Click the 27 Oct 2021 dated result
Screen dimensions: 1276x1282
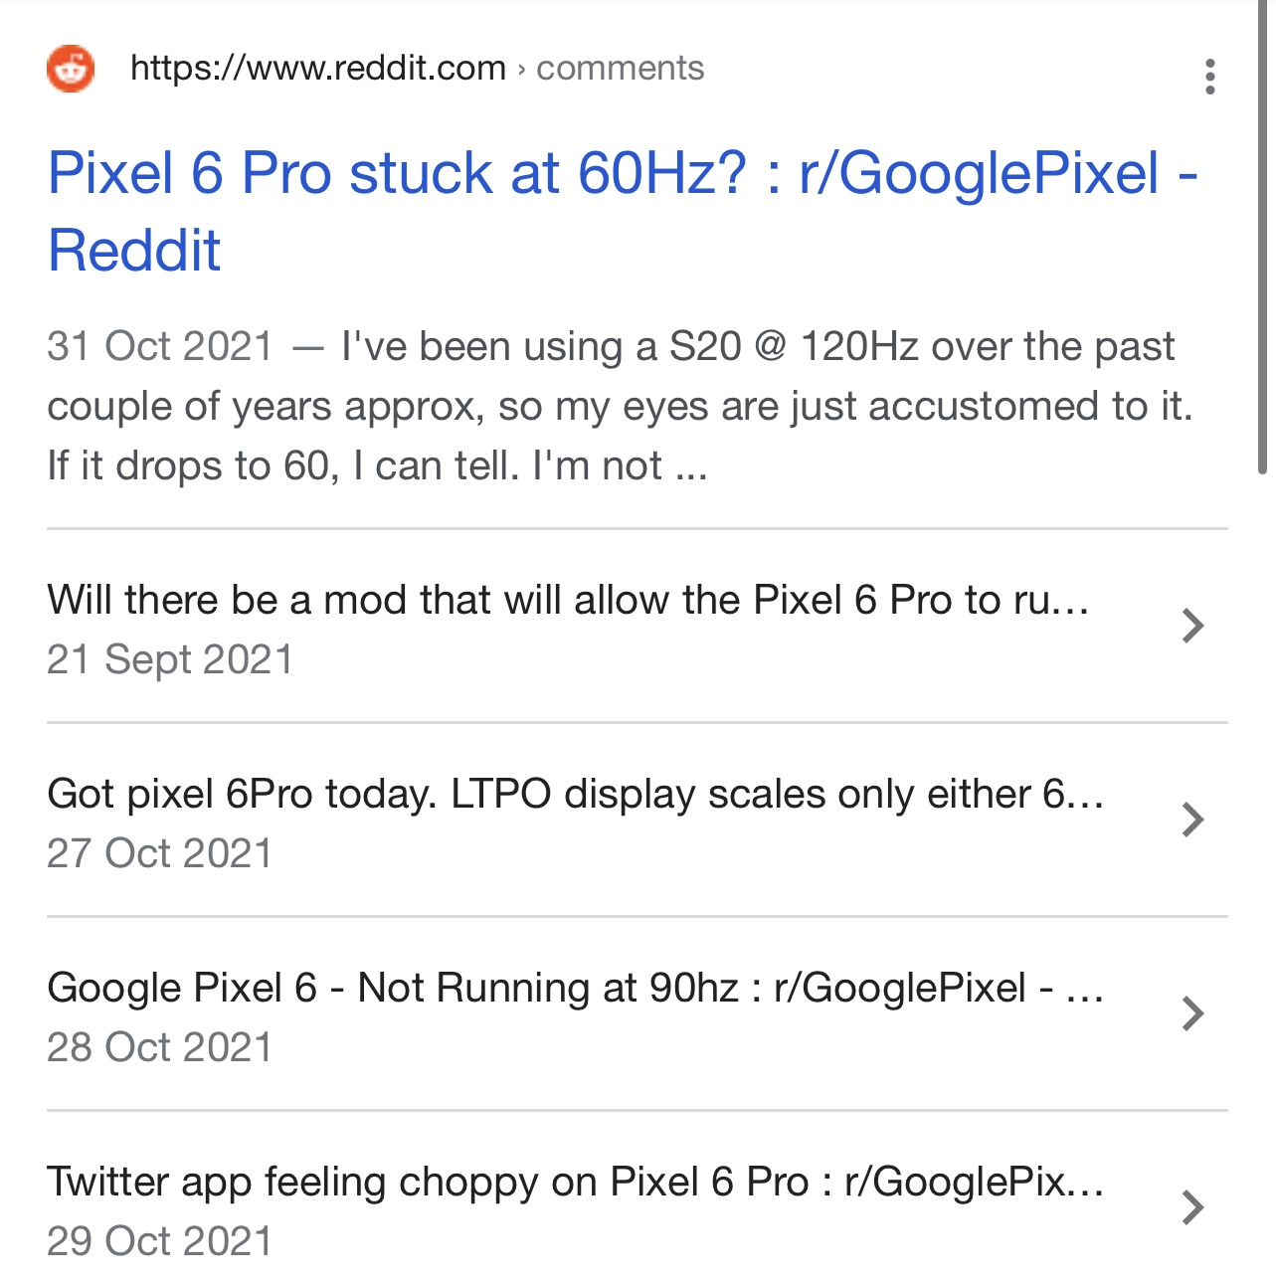tap(160, 852)
